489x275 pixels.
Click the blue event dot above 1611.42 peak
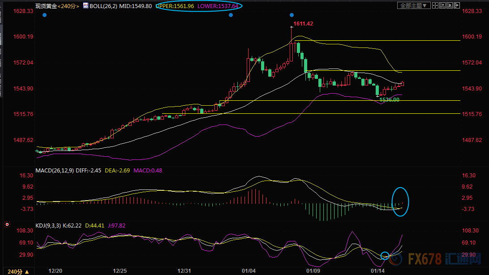292,15
